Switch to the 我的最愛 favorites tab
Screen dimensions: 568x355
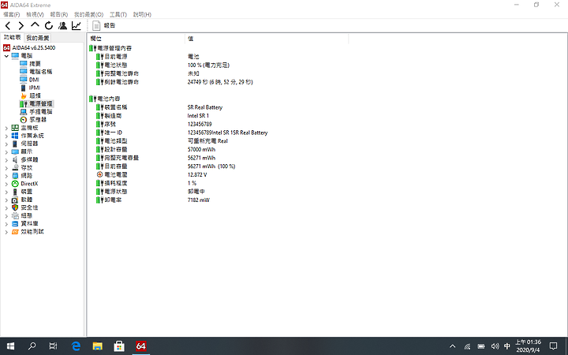[x=38, y=38]
